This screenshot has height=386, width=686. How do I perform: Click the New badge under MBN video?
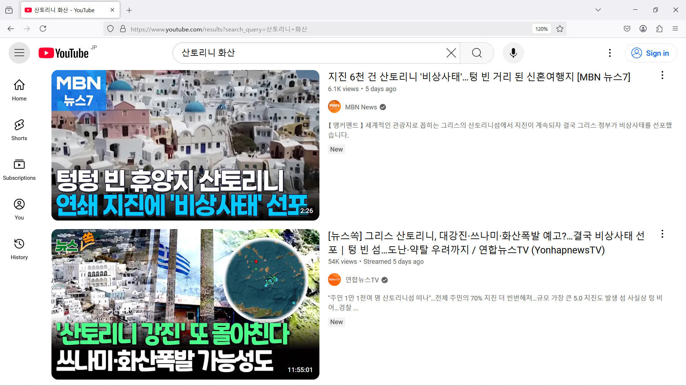(x=337, y=149)
